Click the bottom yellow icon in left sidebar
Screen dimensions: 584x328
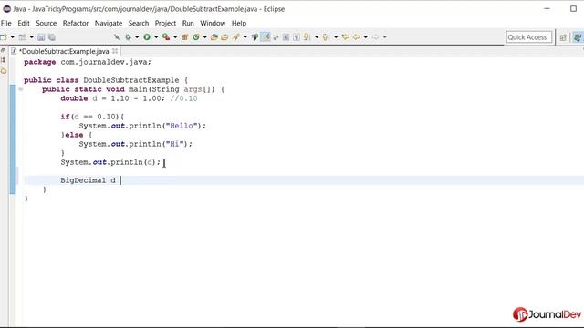(x=4, y=70)
